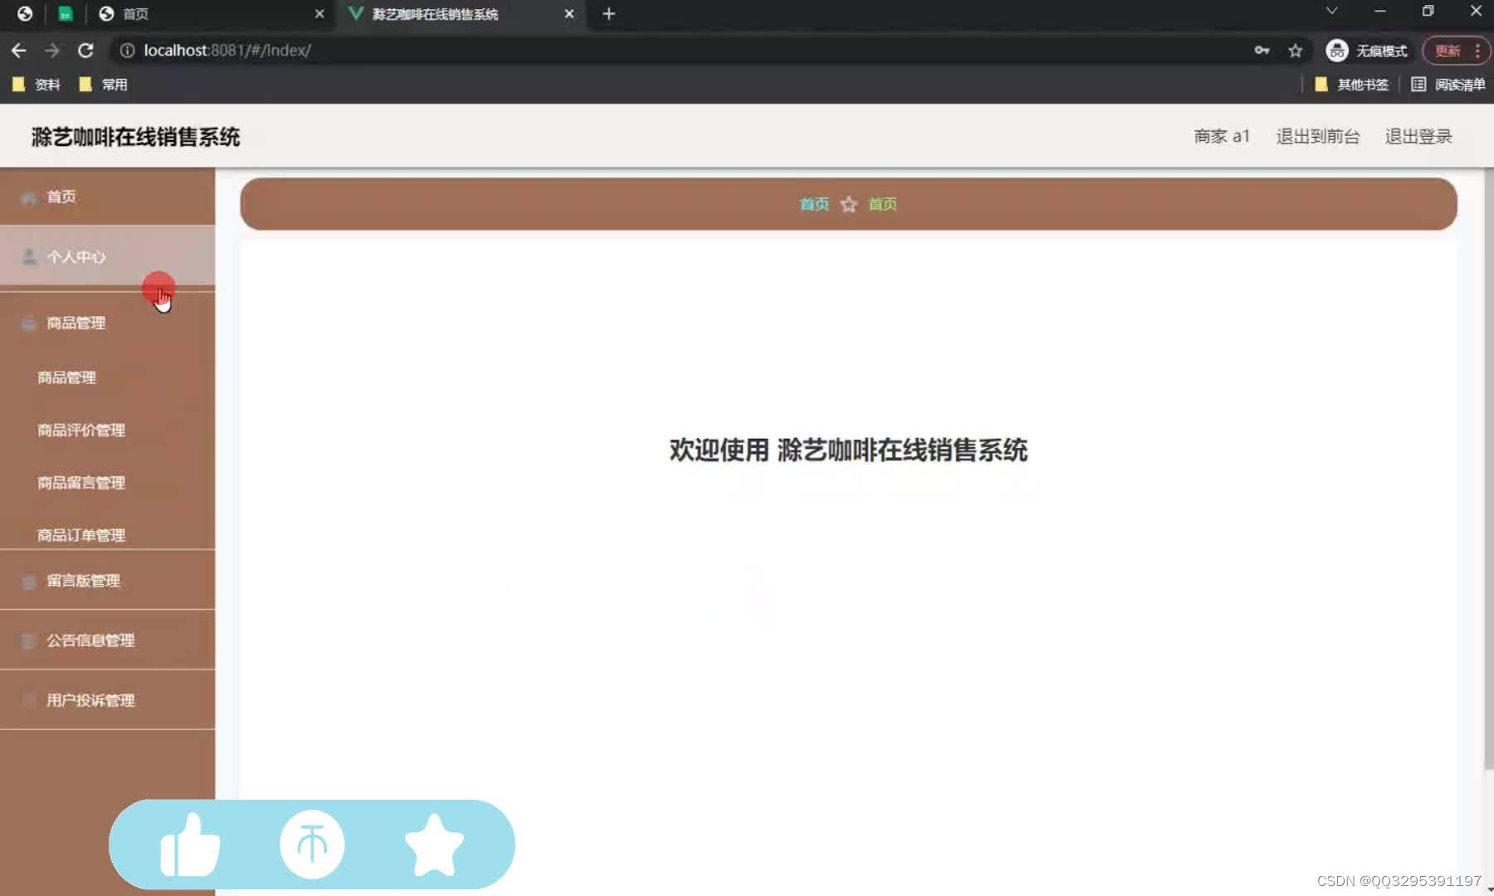1494x896 pixels.
Task: Select 商品留言管理 submenu item
Action: click(81, 483)
